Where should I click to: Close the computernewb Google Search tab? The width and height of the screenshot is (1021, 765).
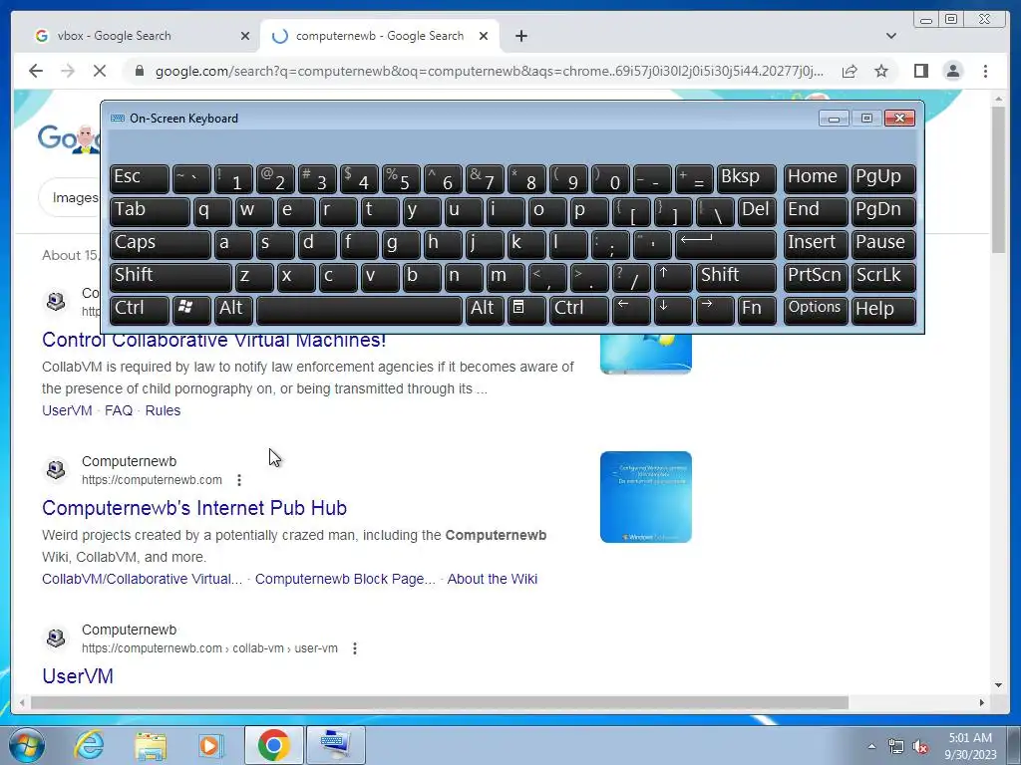[484, 36]
